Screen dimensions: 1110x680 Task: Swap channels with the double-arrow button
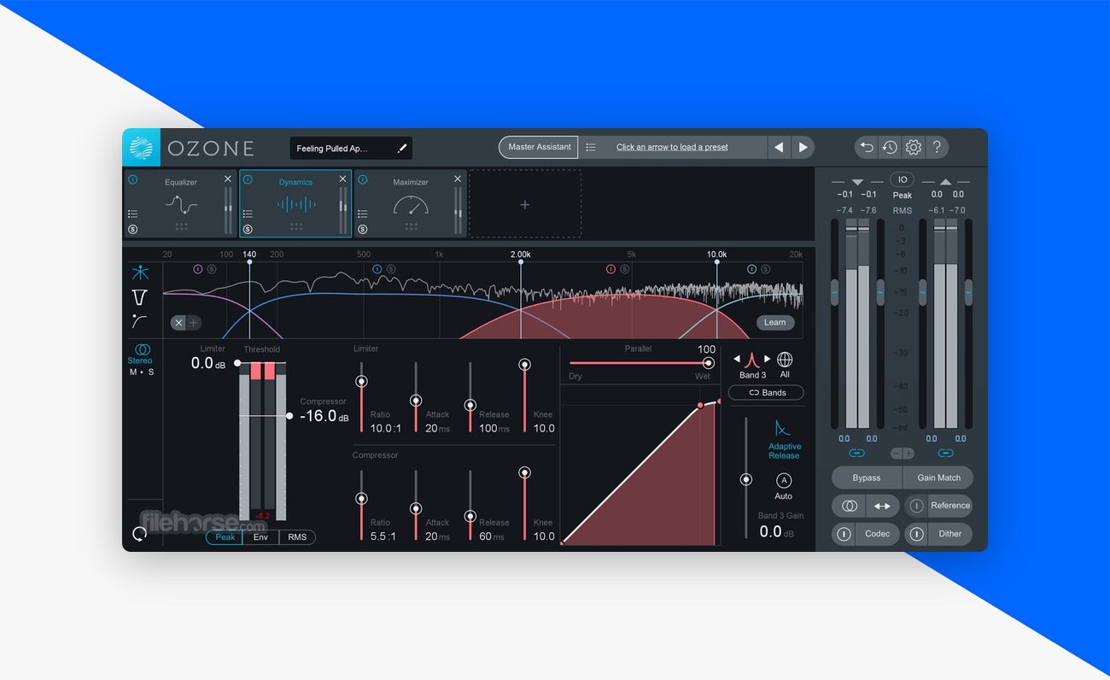coord(882,506)
